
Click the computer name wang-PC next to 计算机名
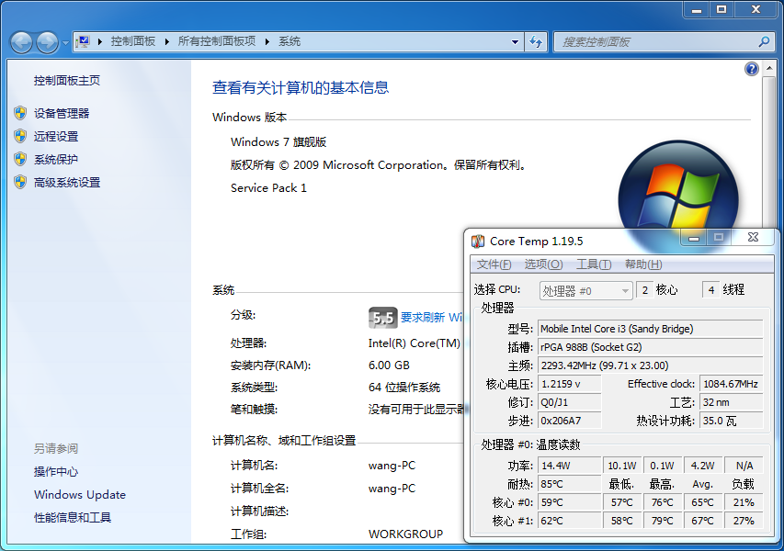click(x=392, y=466)
